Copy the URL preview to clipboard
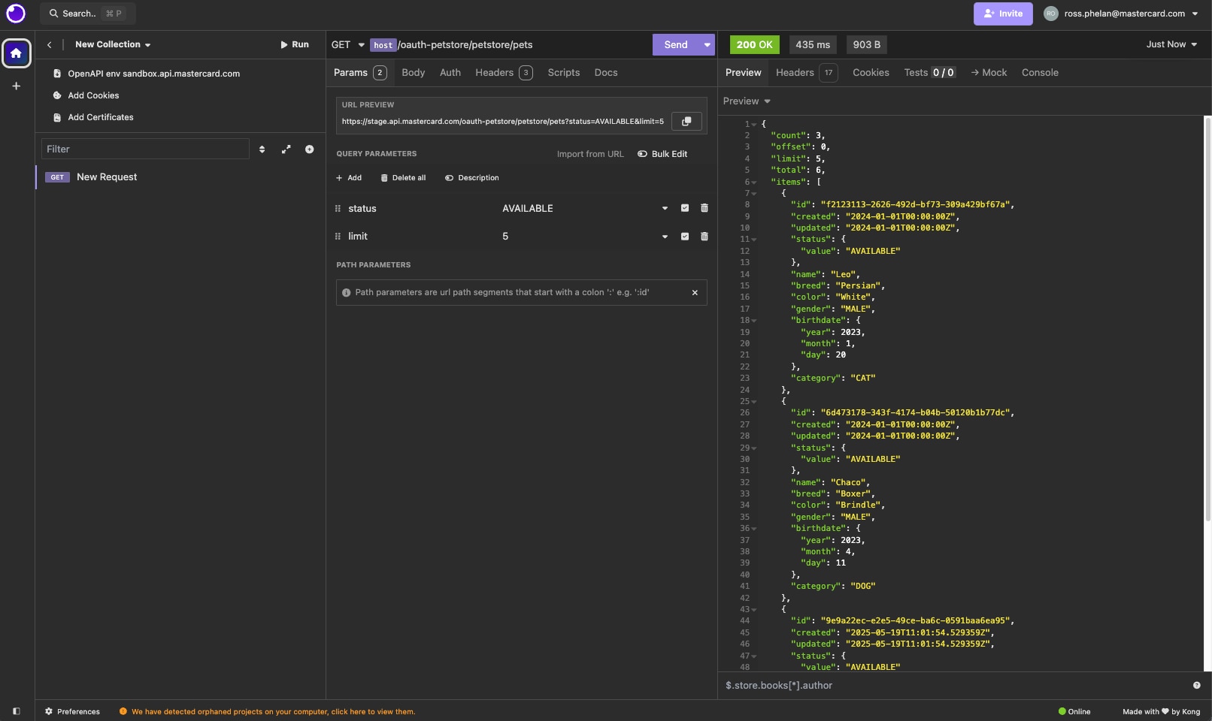The height and width of the screenshot is (721, 1212). click(x=686, y=121)
